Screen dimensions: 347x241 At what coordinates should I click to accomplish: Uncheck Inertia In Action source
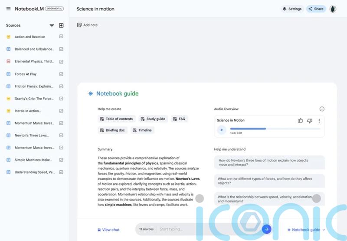tap(61, 111)
